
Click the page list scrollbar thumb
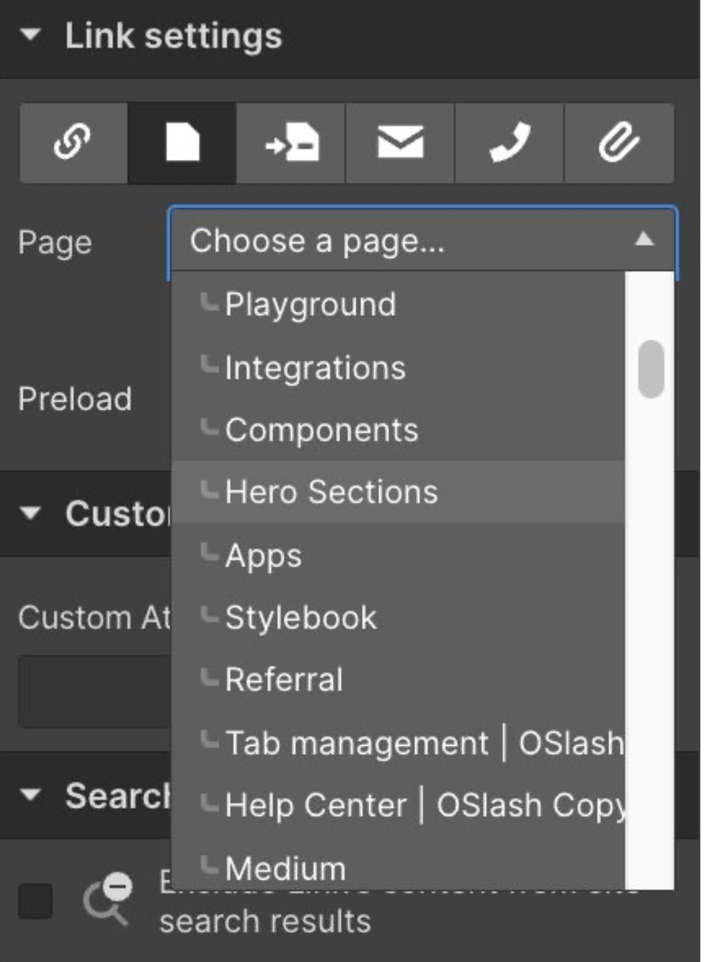coord(651,369)
